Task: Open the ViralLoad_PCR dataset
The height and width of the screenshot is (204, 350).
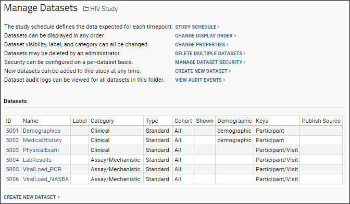Action: point(42,170)
